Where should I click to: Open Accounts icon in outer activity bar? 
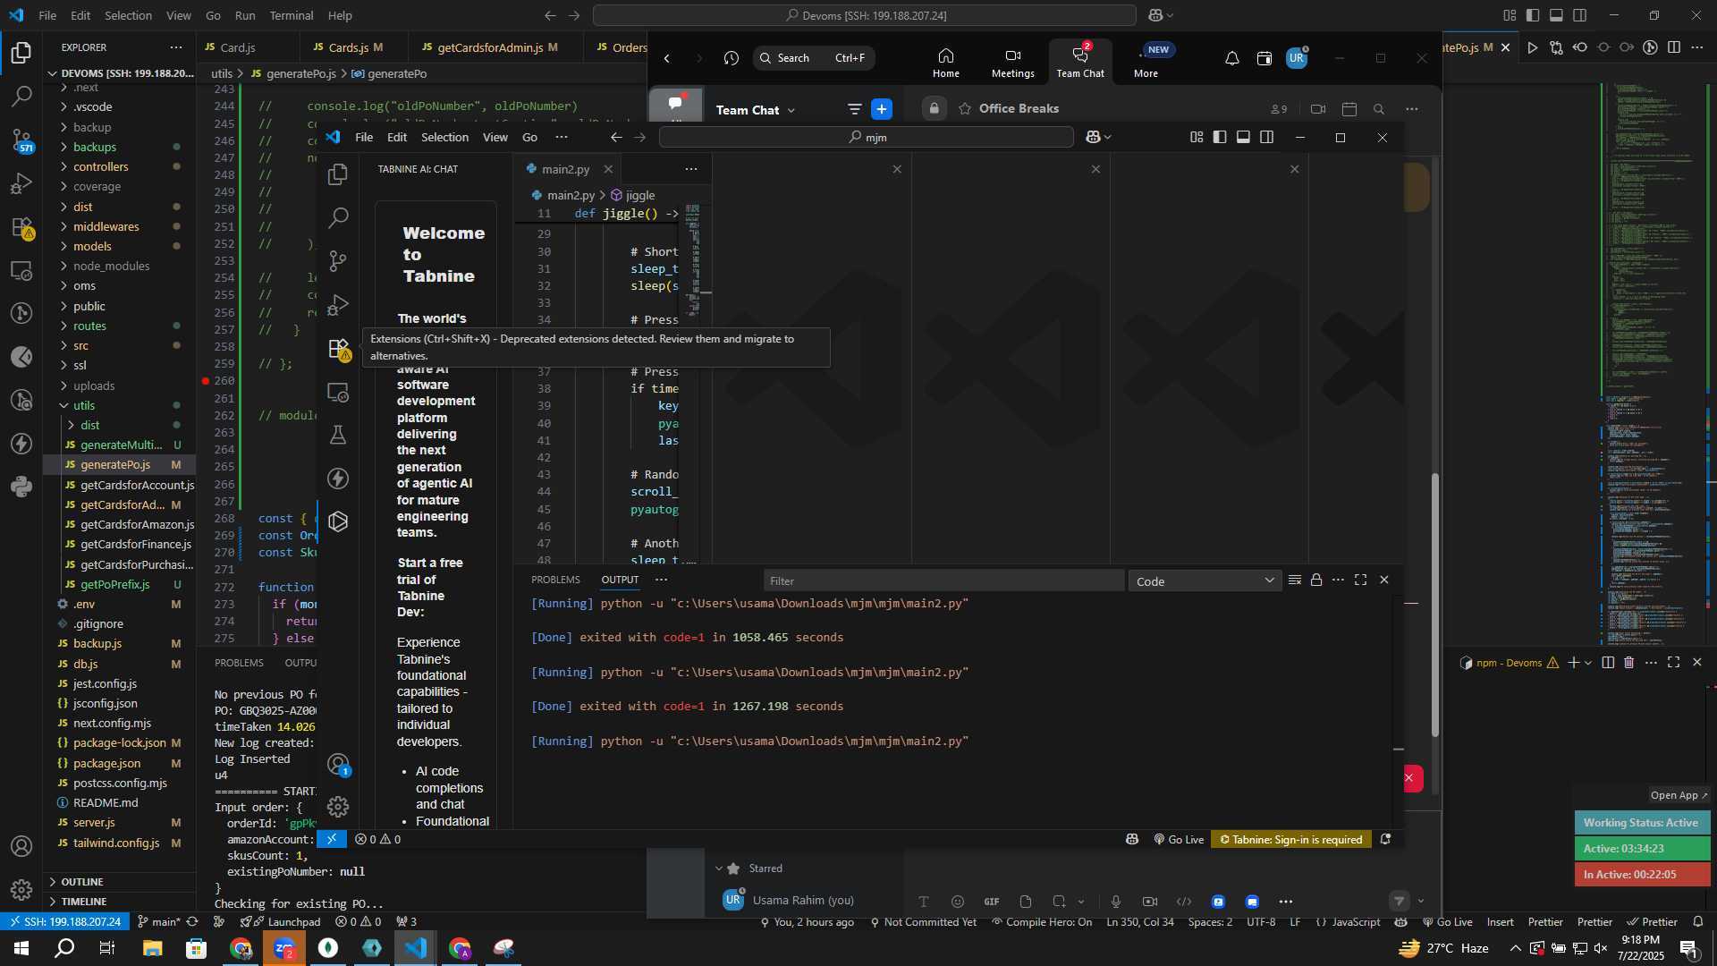pyautogui.click(x=21, y=846)
